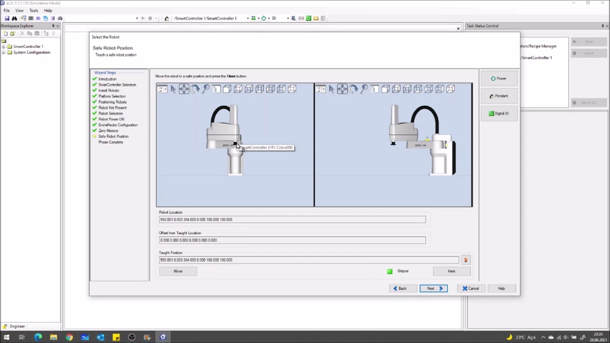The width and height of the screenshot is (610, 343).
Task: Open File Explorer from the taskbar
Action: [53, 337]
